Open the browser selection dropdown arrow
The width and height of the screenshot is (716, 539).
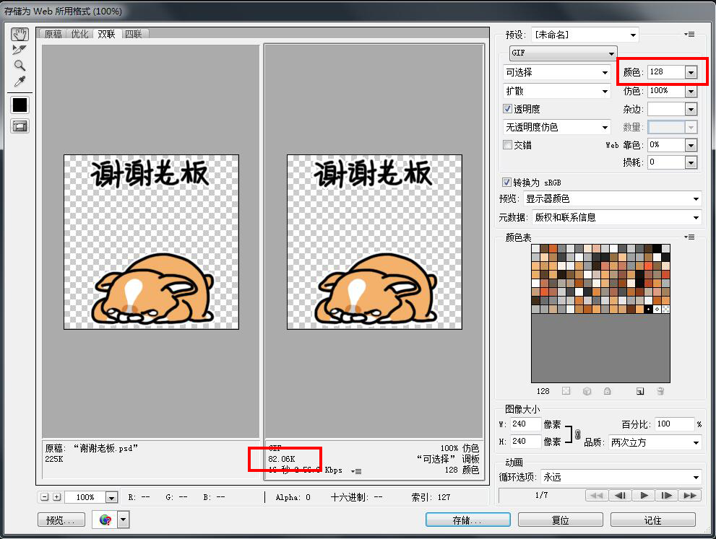pos(124,520)
